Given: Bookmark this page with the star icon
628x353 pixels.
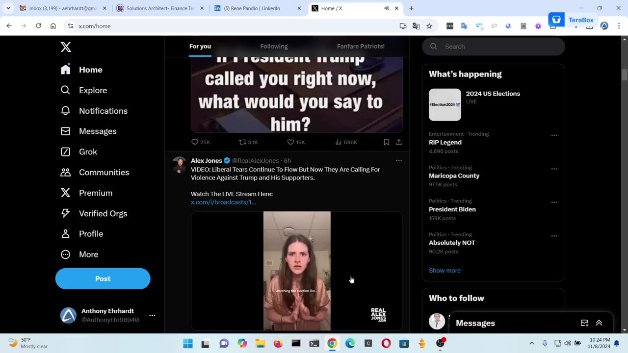Looking at the screenshot, I should [429, 26].
